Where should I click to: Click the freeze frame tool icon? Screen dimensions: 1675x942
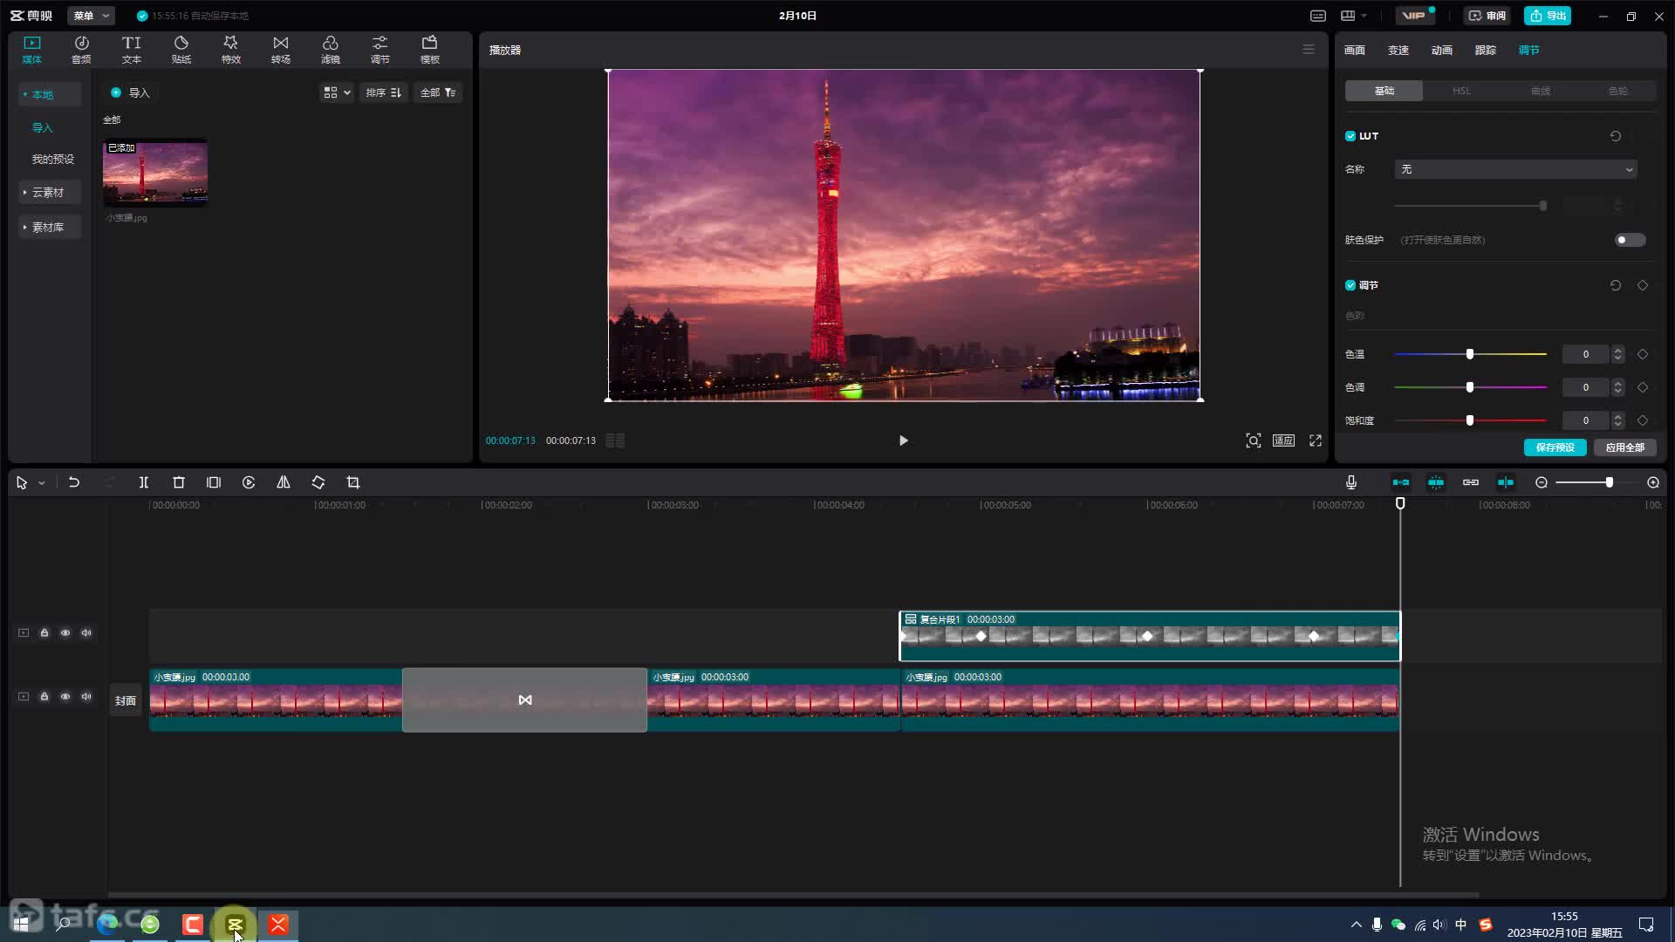(x=214, y=482)
